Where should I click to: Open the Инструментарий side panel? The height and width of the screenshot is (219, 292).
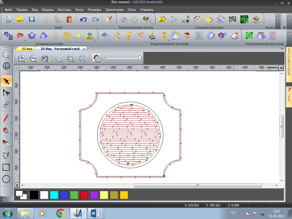pyautogui.click(x=288, y=62)
